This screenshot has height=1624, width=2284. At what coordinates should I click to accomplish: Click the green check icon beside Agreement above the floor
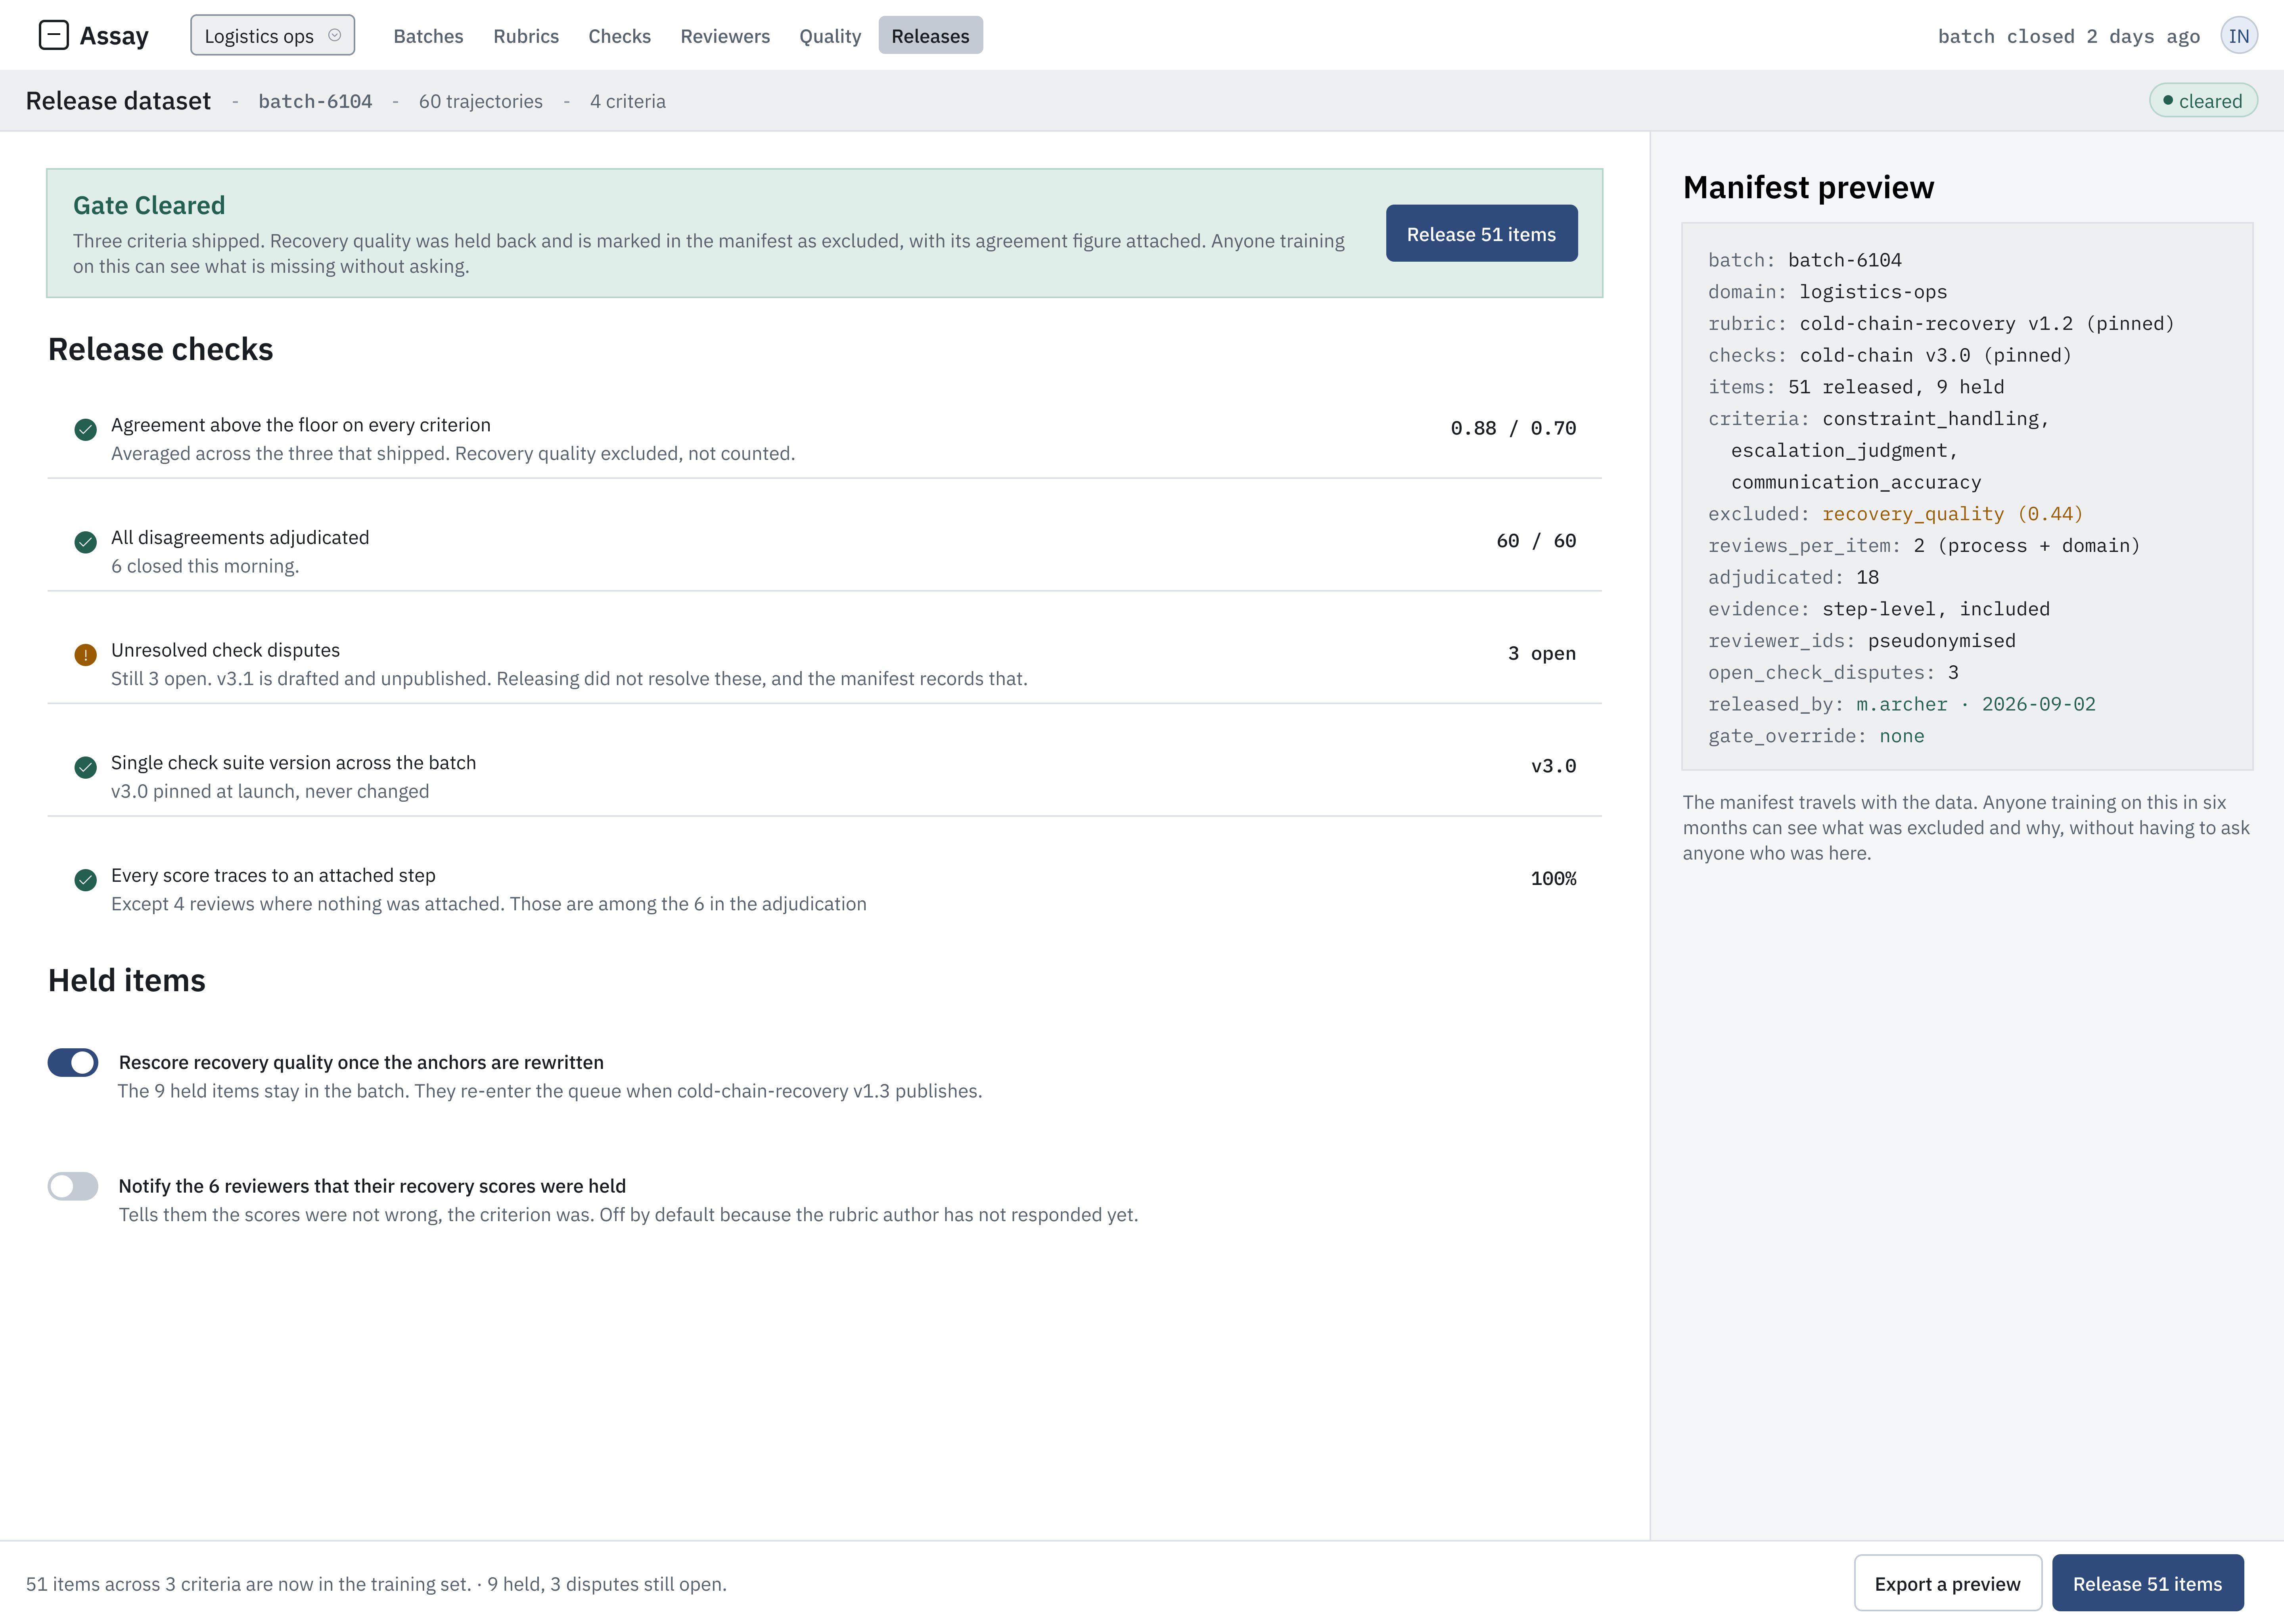pyautogui.click(x=86, y=430)
